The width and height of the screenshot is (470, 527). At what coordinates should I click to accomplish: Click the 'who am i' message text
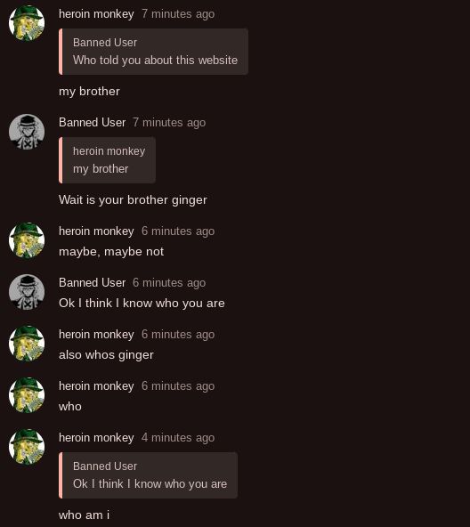coord(84,515)
